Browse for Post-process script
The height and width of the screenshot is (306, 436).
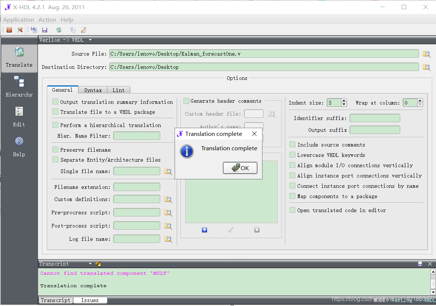(168, 226)
